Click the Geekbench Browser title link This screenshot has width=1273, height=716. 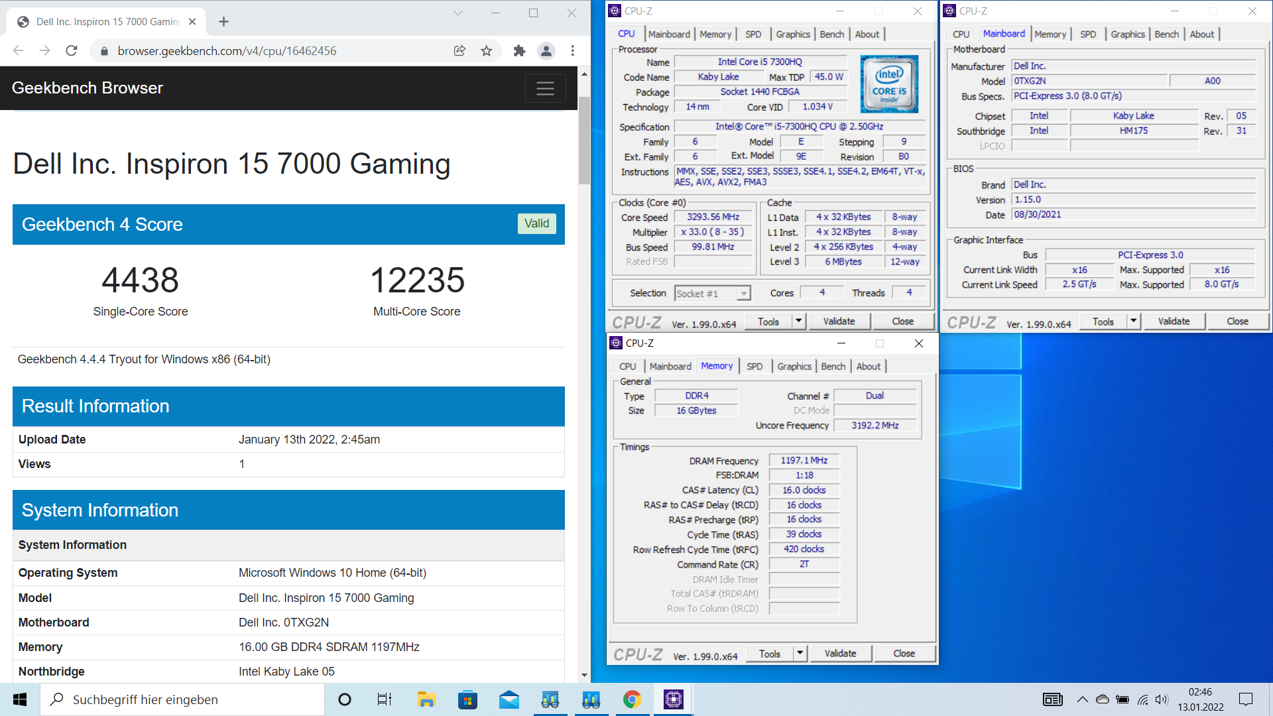[87, 88]
